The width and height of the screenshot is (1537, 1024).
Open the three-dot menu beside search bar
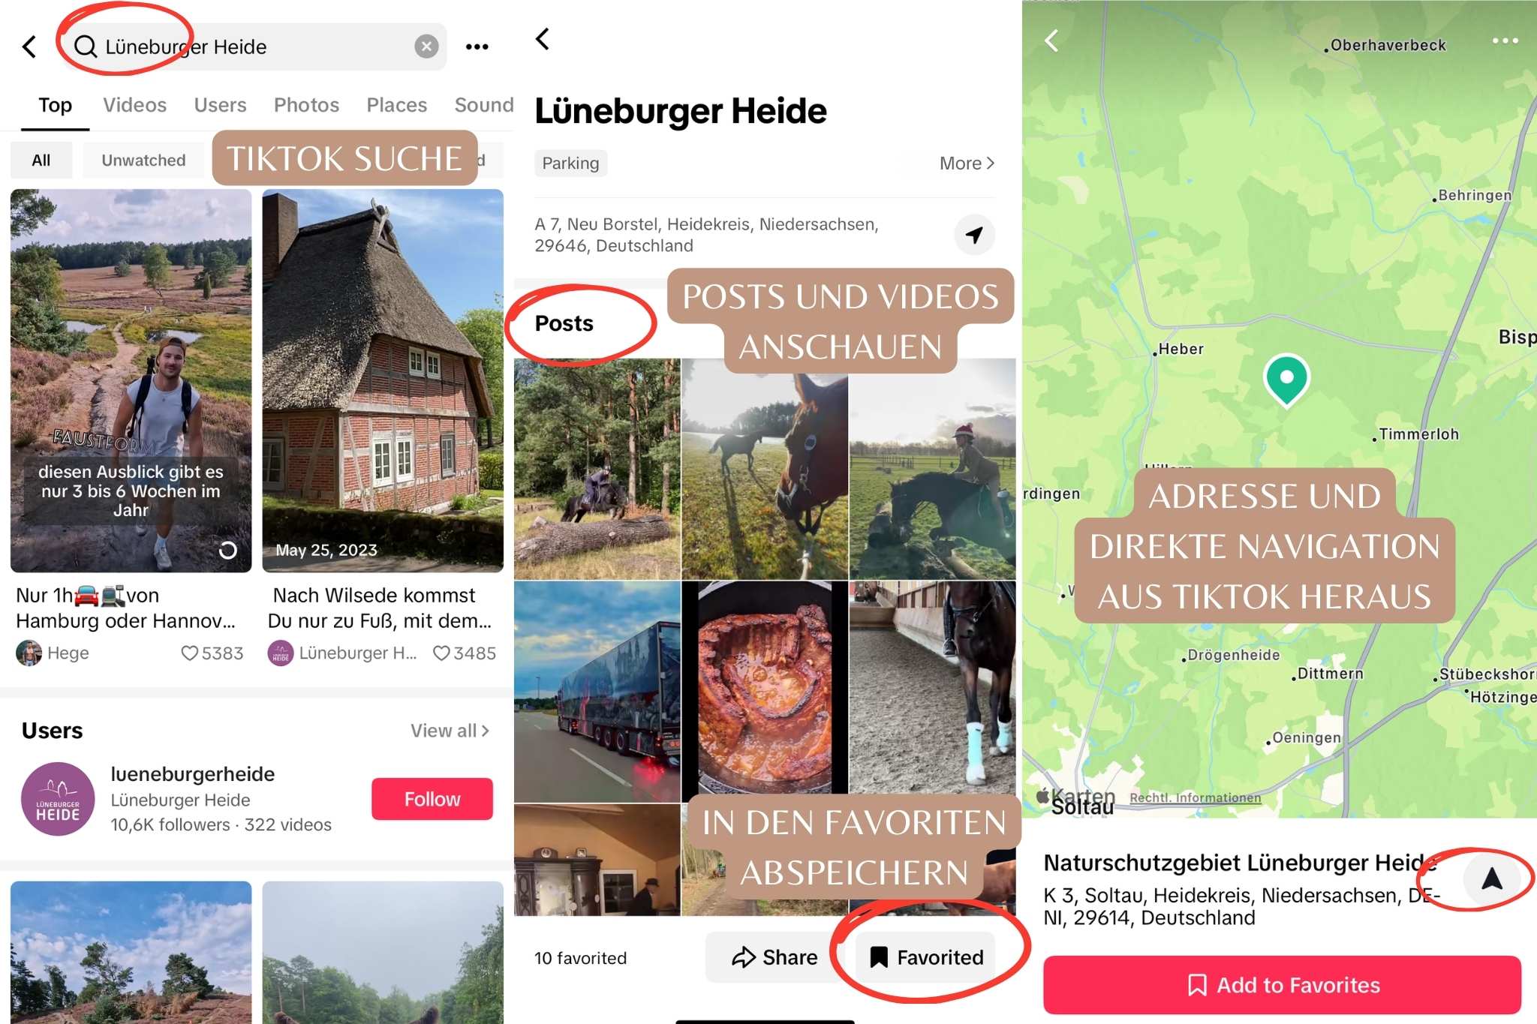[x=477, y=47]
